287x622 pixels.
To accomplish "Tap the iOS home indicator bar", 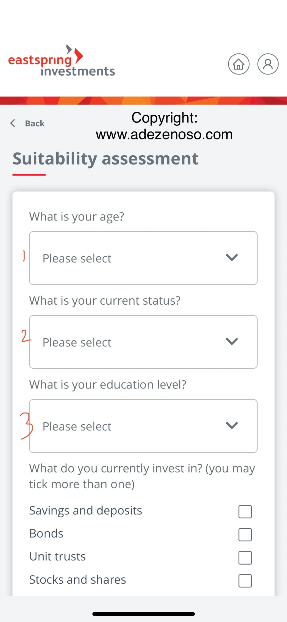I will point(143,614).
